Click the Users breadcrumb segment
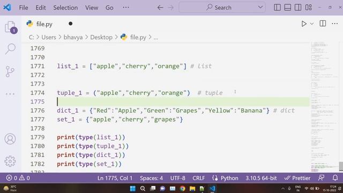This screenshot has width=343, height=193. 49,38
